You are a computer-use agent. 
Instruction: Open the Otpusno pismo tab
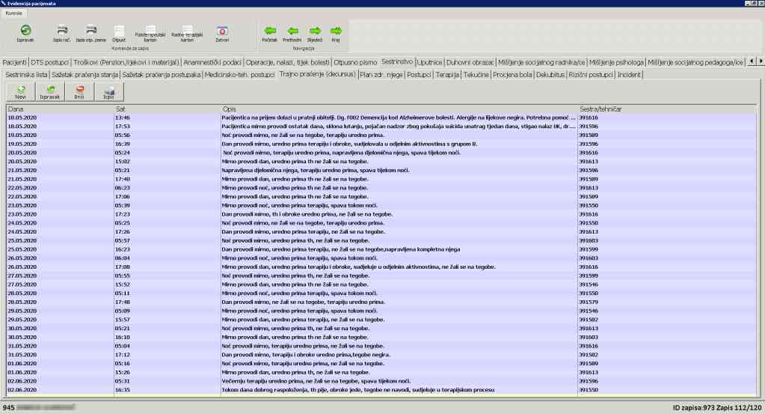[x=354, y=61]
